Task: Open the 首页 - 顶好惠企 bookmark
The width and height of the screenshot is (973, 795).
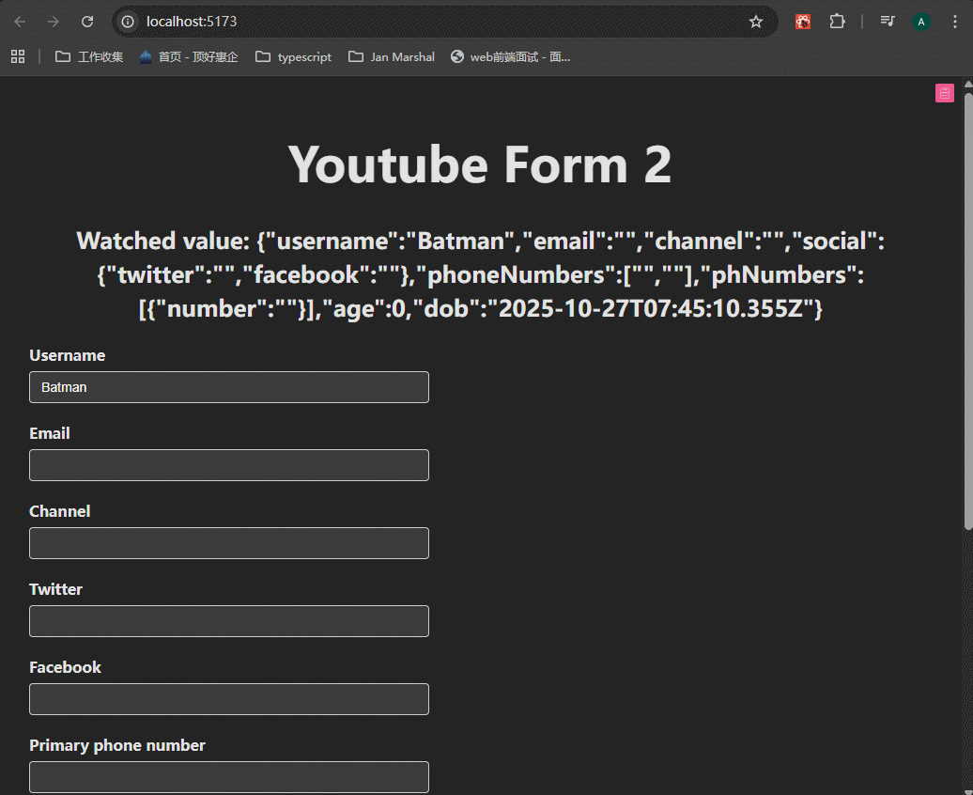Action: (x=189, y=56)
